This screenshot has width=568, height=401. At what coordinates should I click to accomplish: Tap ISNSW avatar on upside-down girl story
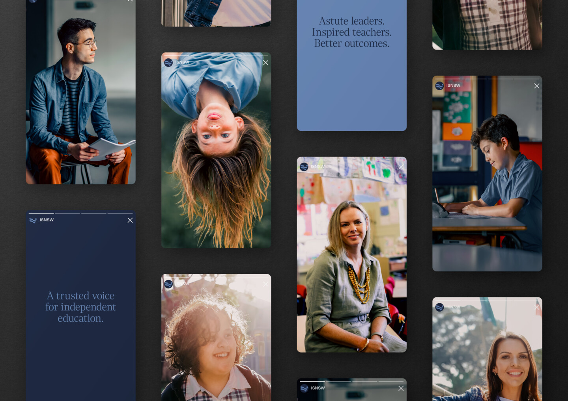click(168, 63)
